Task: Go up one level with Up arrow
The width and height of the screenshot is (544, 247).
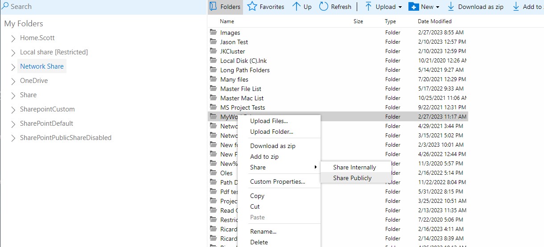Action: [296, 7]
